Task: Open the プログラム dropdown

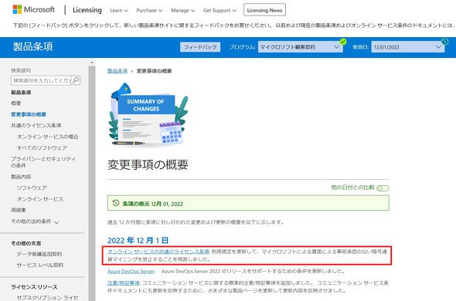Action: [301, 47]
